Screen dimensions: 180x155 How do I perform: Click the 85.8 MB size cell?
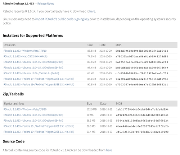coord(92,51)
